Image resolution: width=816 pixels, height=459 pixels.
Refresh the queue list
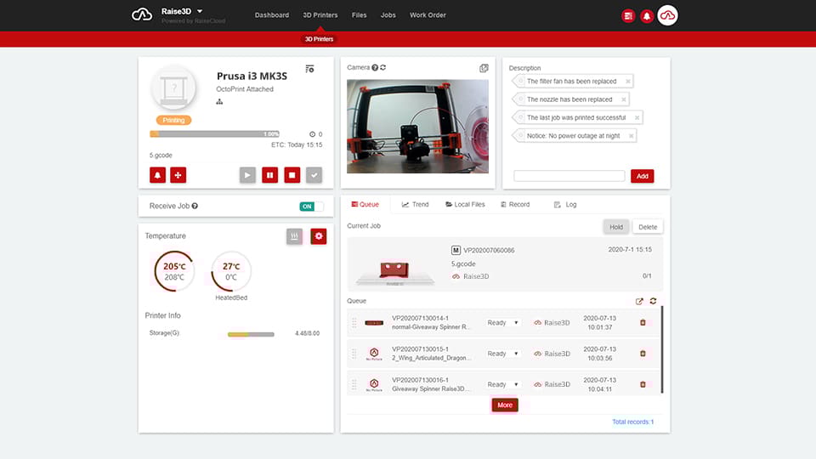(653, 301)
